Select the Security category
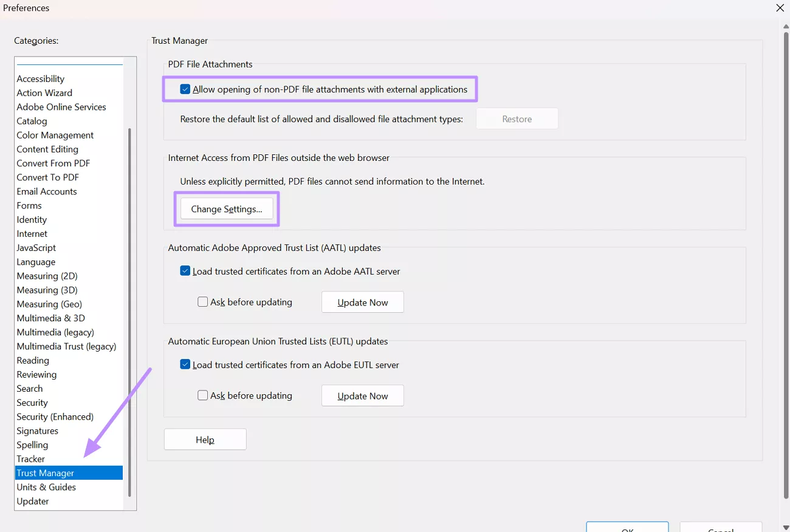 [x=32, y=402]
